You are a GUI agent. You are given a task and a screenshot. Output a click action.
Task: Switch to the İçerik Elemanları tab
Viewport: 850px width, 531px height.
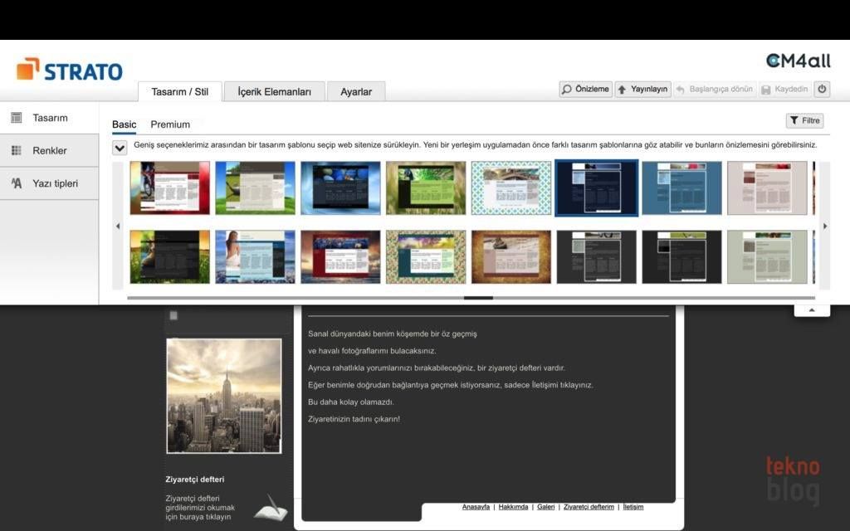(x=274, y=92)
